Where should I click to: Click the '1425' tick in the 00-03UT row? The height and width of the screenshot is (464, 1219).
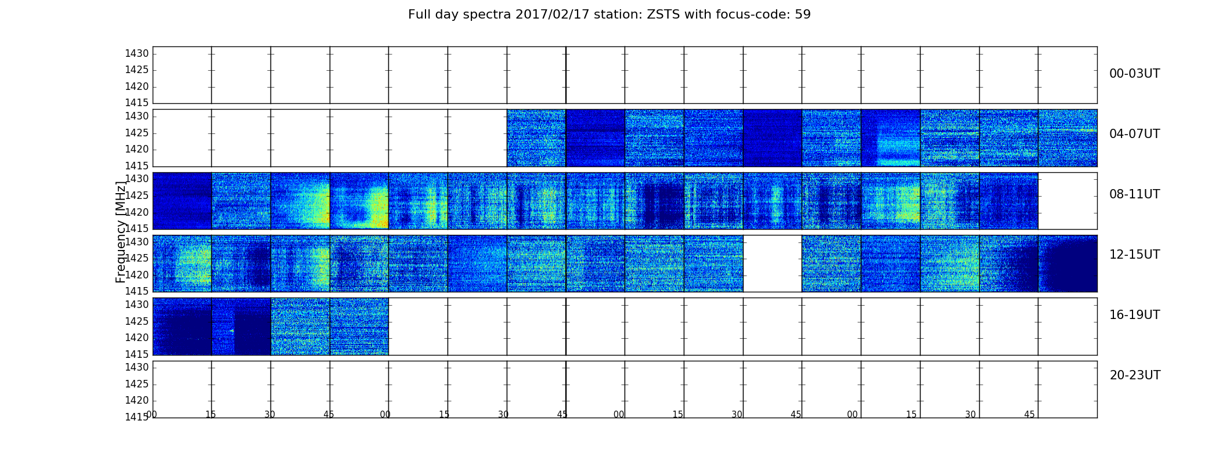point(137,70)
